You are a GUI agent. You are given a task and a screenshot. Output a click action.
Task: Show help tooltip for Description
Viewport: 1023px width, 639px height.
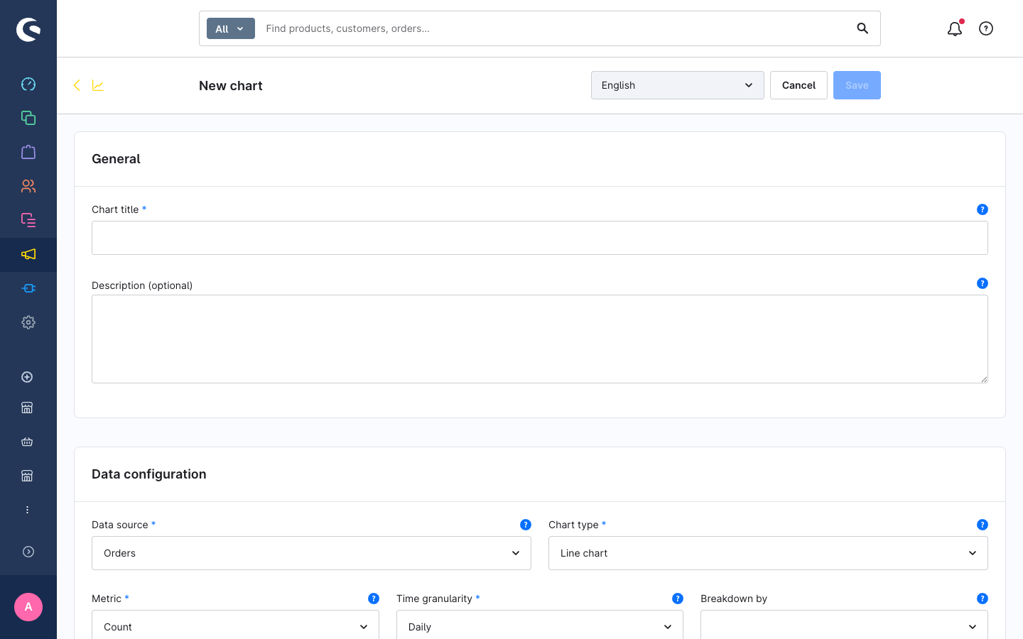point(983,283)
